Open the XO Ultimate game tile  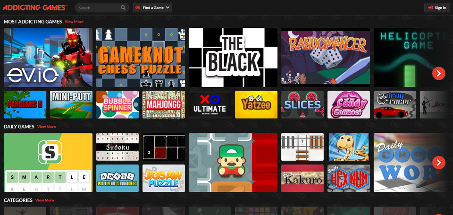pyautogui.click(x=210, y=105)
